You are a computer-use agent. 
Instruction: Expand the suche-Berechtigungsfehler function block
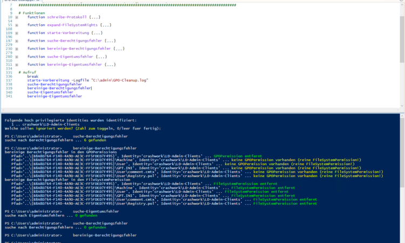pos(17,41)
